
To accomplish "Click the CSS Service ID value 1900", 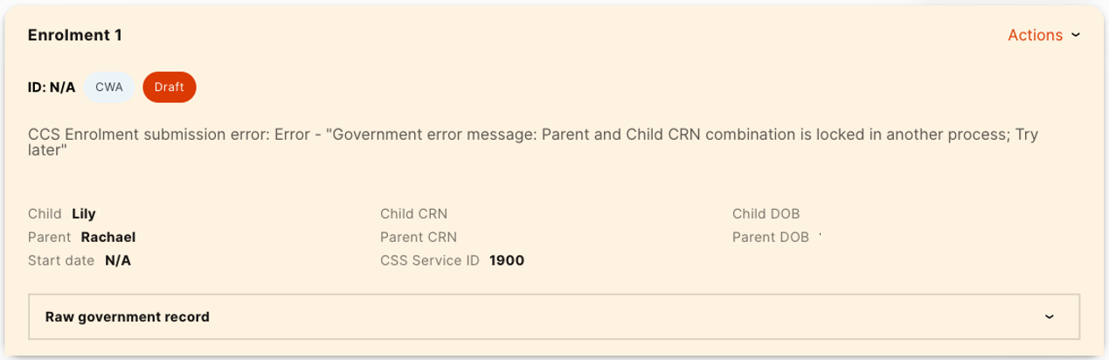I will click(507, 260).
